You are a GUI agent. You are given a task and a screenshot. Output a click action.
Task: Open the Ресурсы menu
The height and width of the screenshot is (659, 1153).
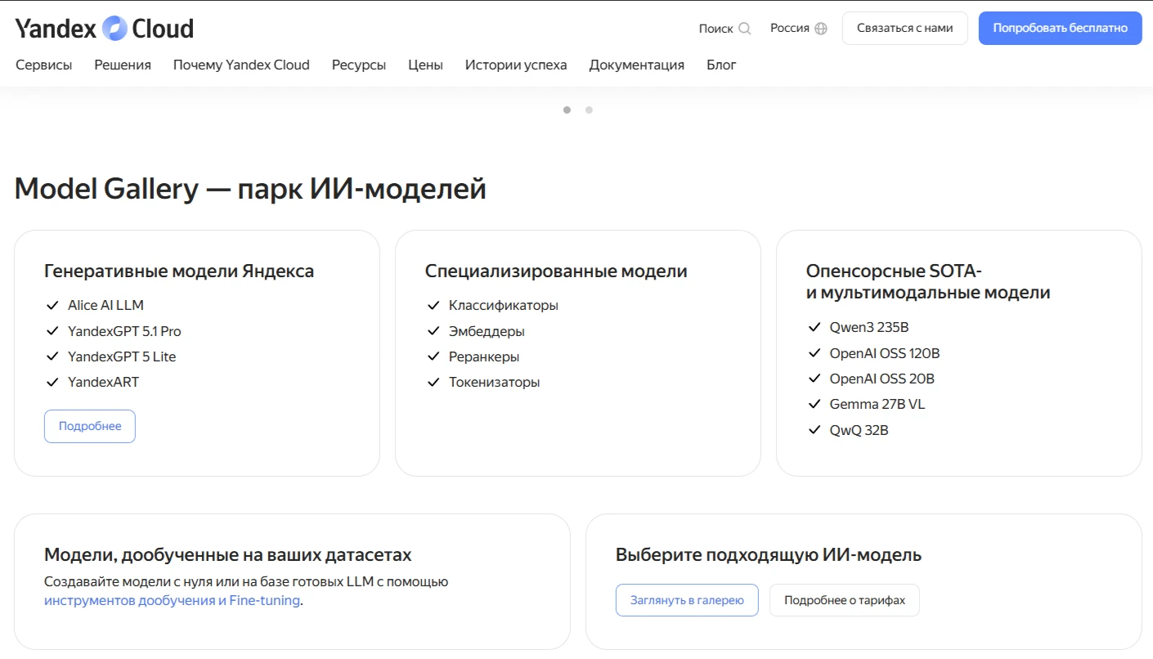[359, 65]
